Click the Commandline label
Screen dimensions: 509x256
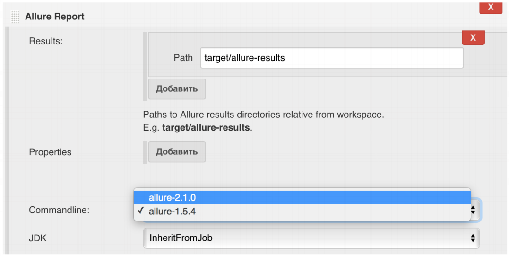(x=59, y=210)
